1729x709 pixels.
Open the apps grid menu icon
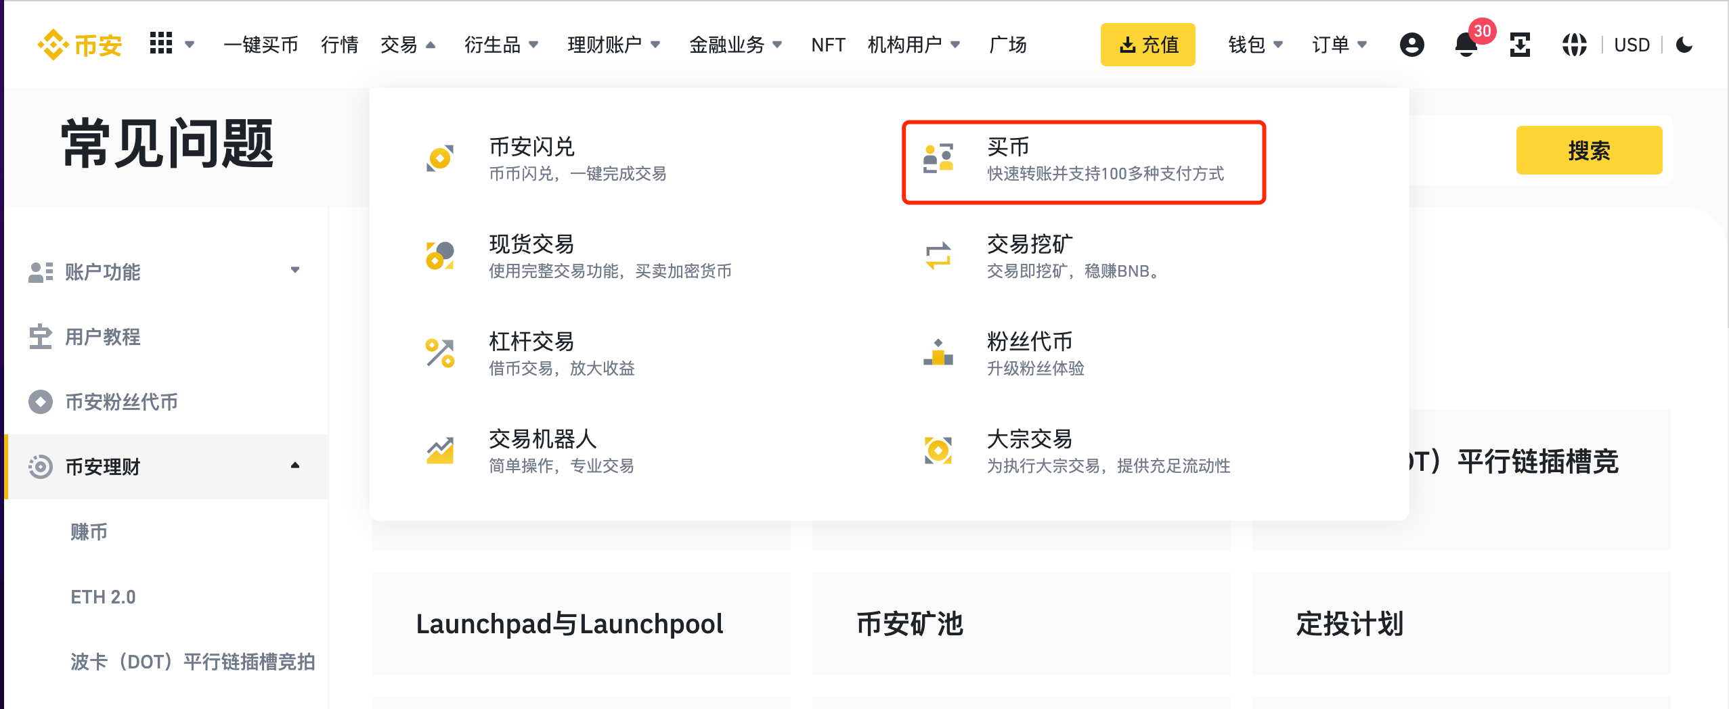point(161,43)
